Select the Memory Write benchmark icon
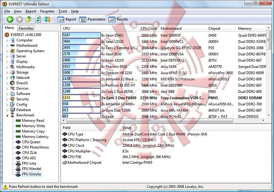 click(x=18, y=126)
